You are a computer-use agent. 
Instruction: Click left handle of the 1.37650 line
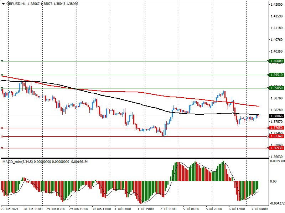pos(2,128)
